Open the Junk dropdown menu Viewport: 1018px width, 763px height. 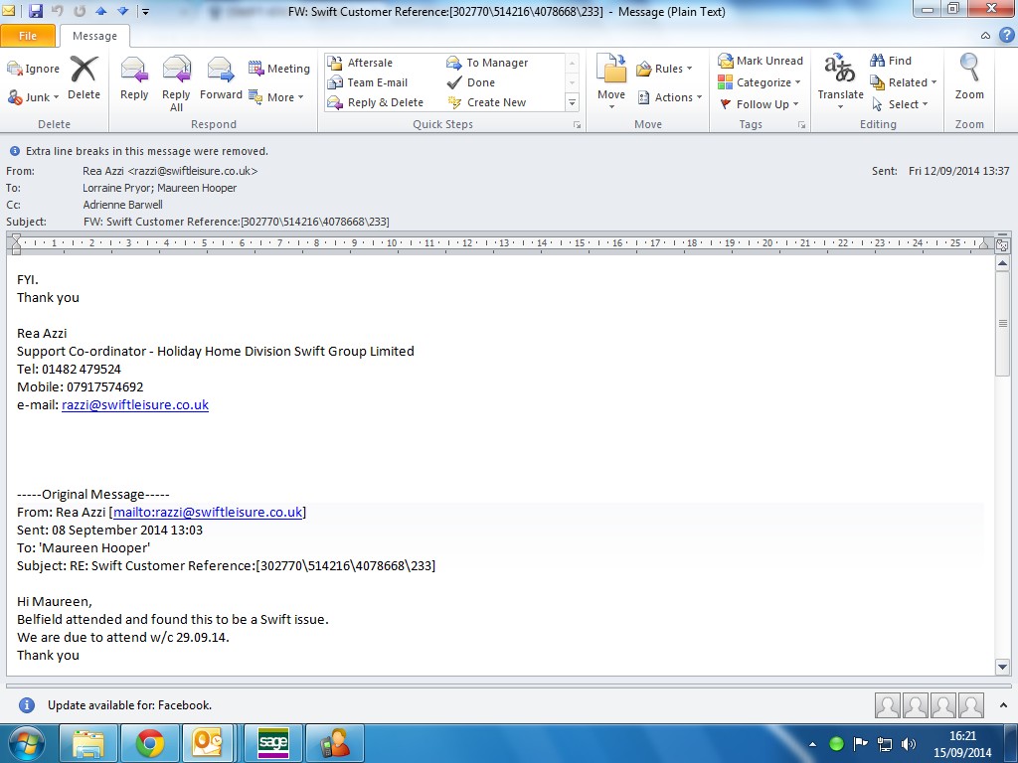[33, 97]
